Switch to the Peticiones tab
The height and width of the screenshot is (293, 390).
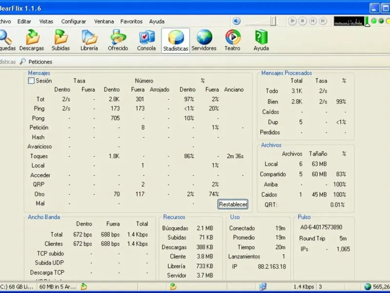point(40,62)
